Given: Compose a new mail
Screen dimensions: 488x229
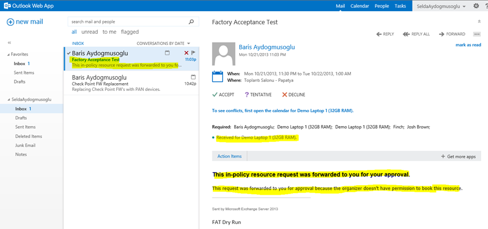Looking at the screenshot, I should pos(25,22).
